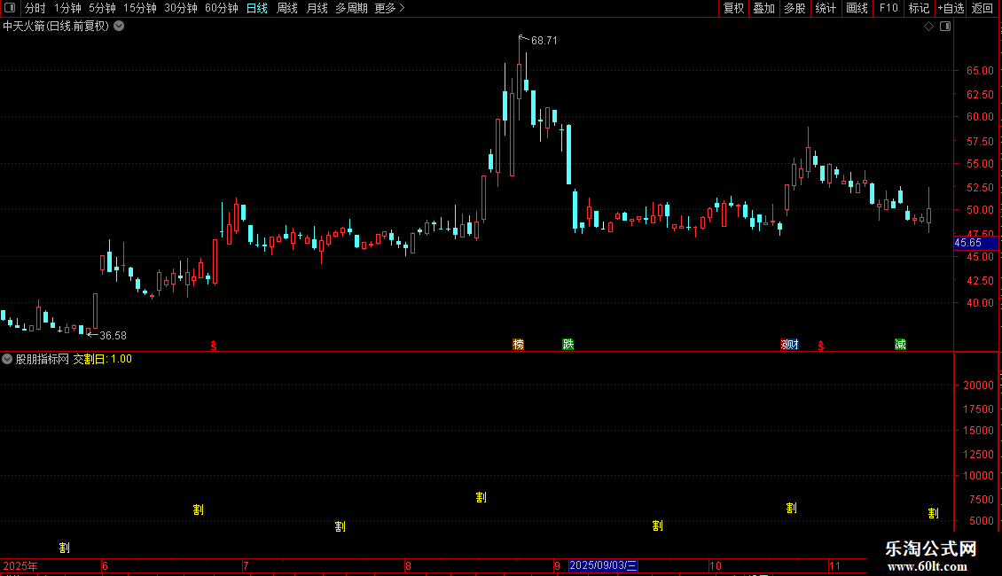Image resolution: width=1002 pixels, height=576 pixels.
Task: Open the 多股 multi-stock view
Action: tap(795, 8)
